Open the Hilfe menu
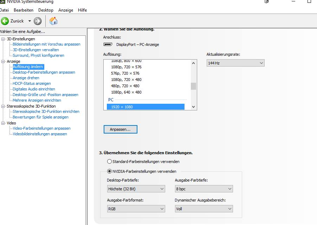The height and width of the screenshot is (225, 317). point(83,10)
